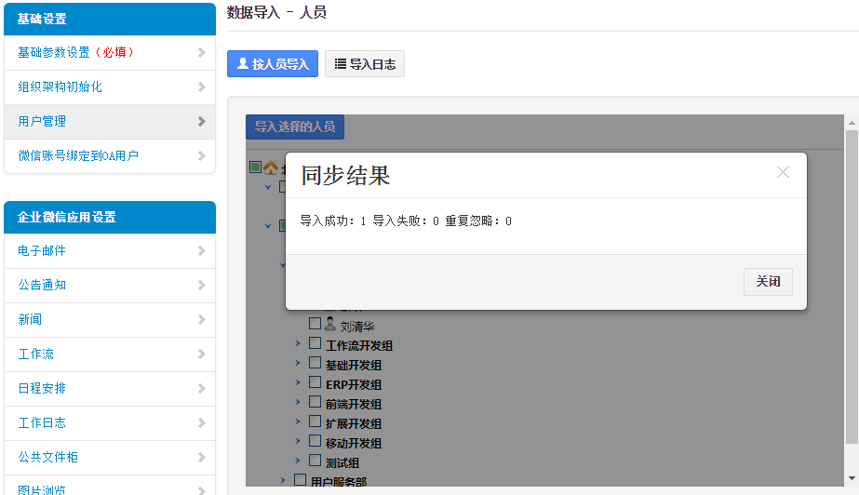Tick the 工作流开发组 checkbox
The height and width of the screenshot is (495, 859).
click(x=315, y=344)
